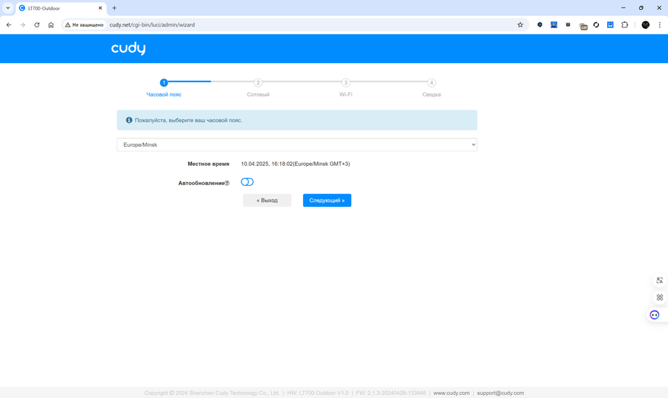Viewport: 668px width, 398px height.
Task: Bookmark this page with star icon
Action: coord(520,24)
